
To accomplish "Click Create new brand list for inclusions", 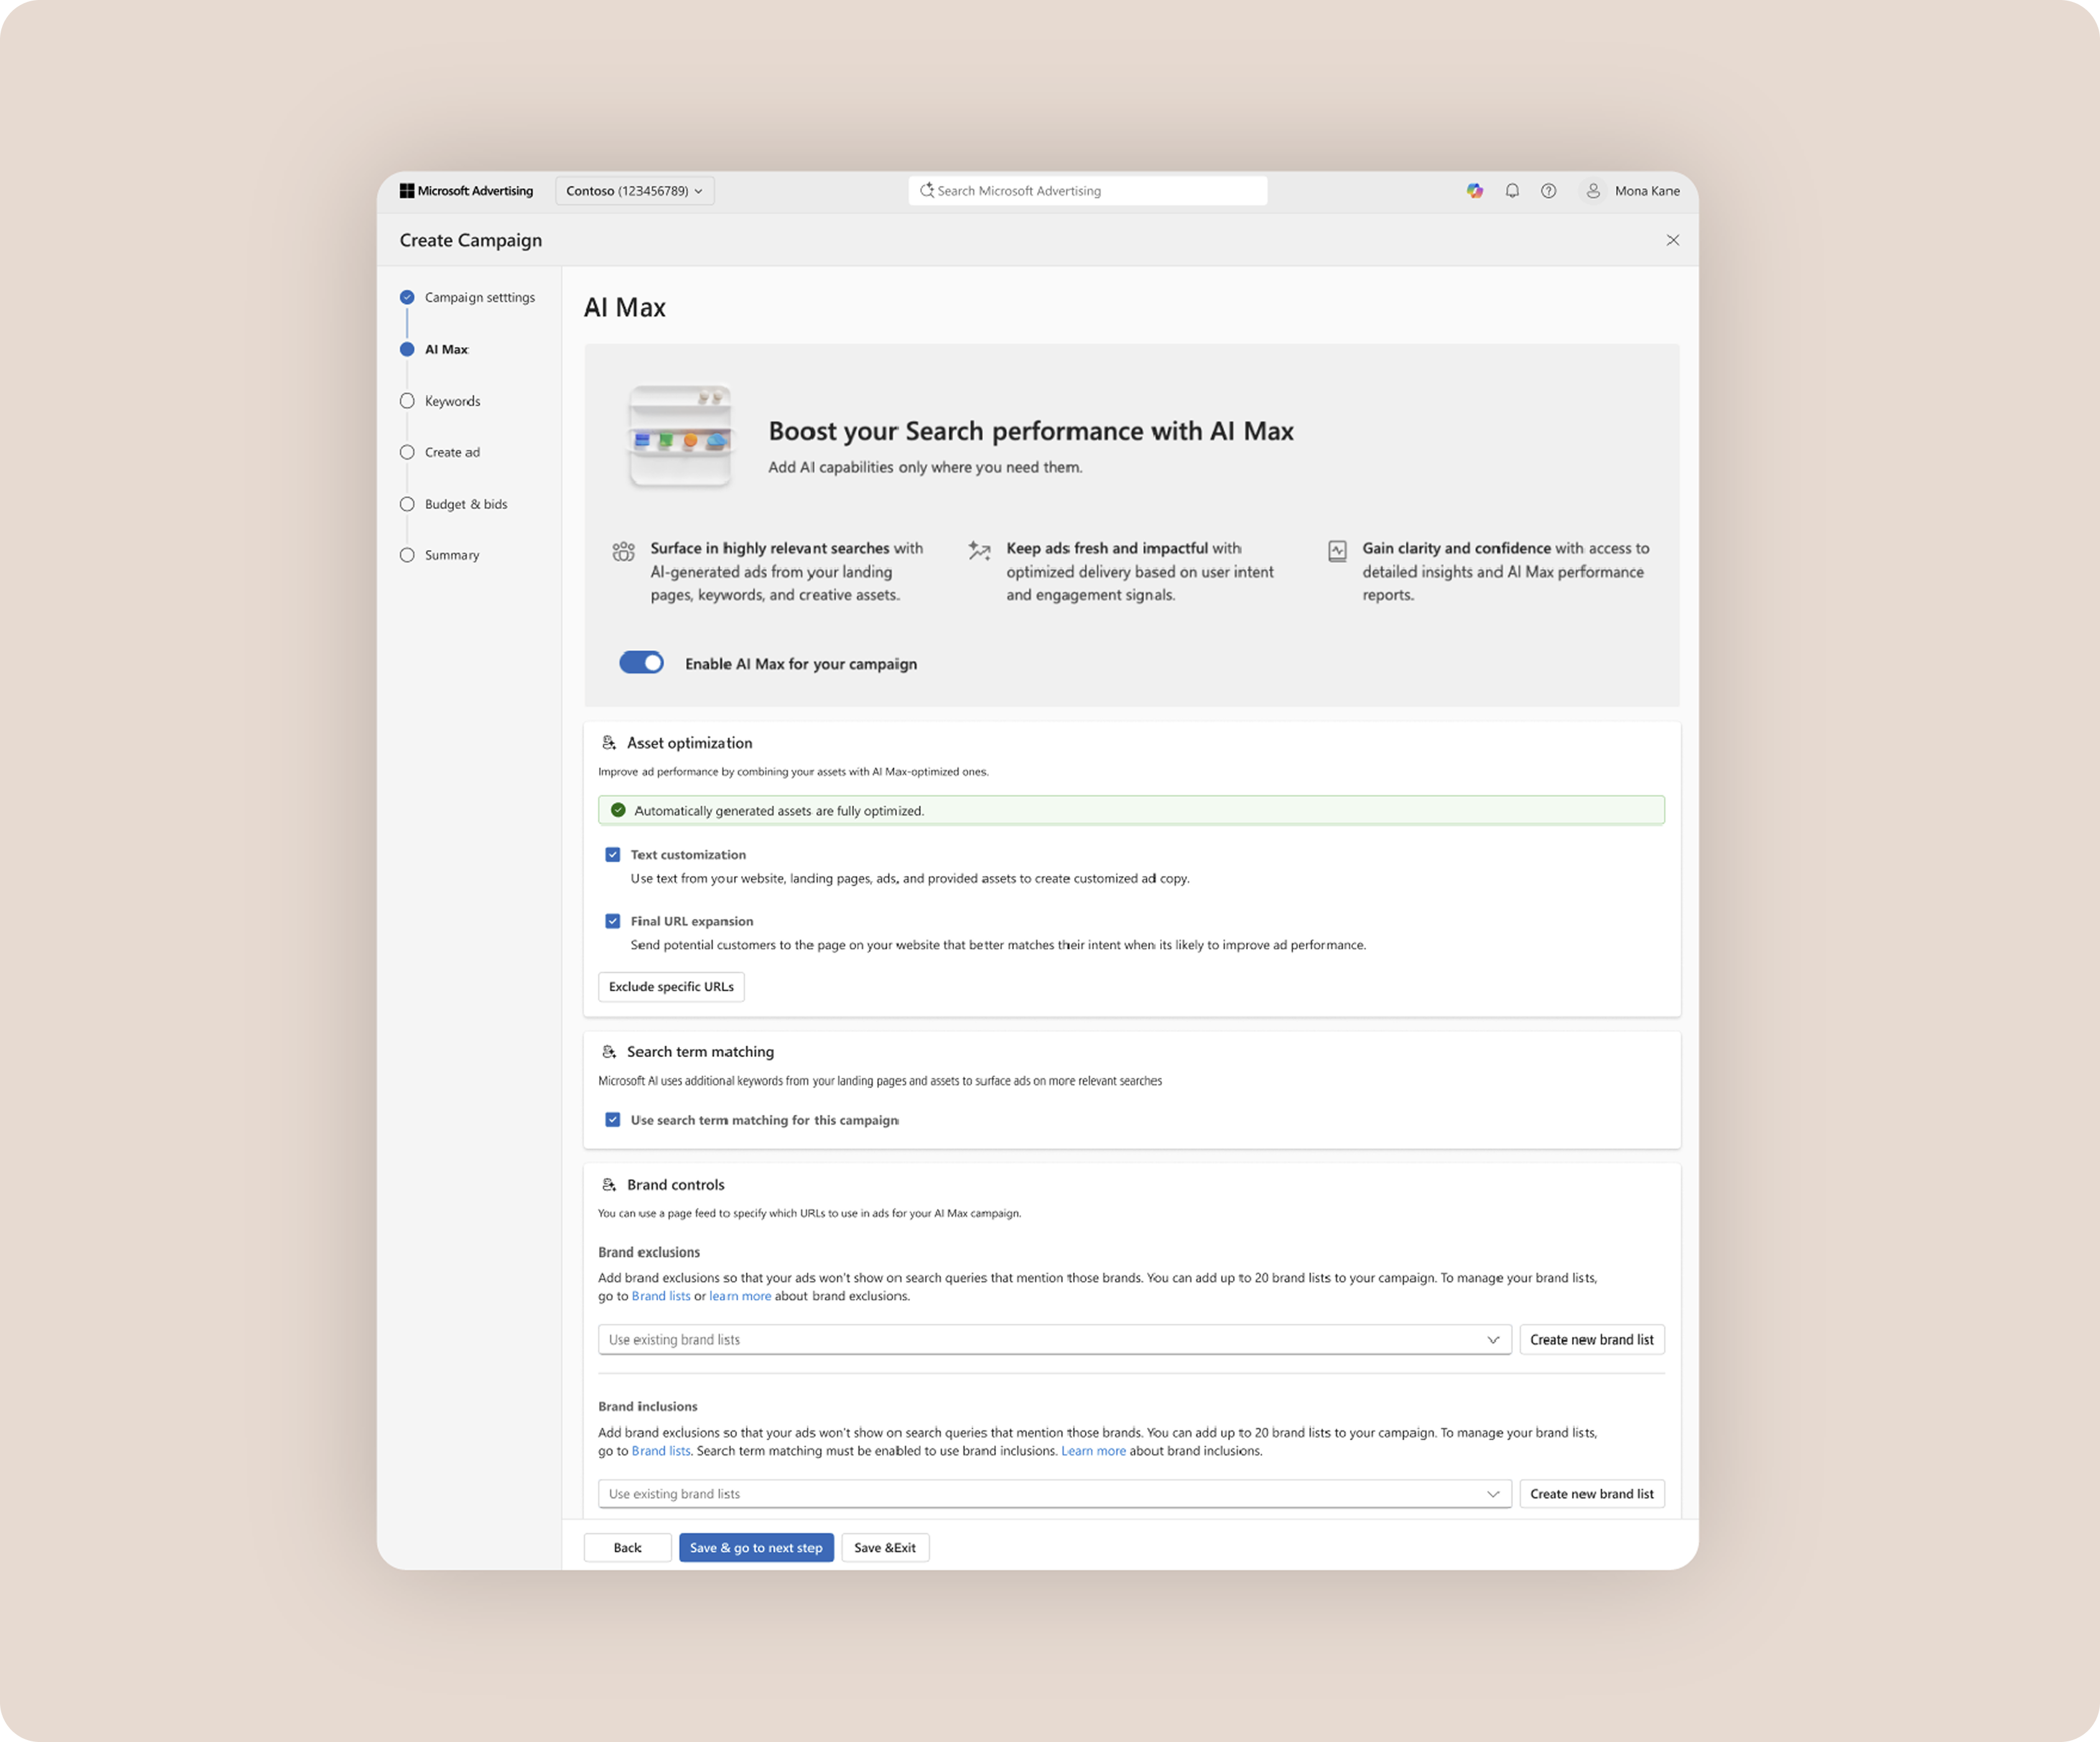I will tap(1592, 1494).
